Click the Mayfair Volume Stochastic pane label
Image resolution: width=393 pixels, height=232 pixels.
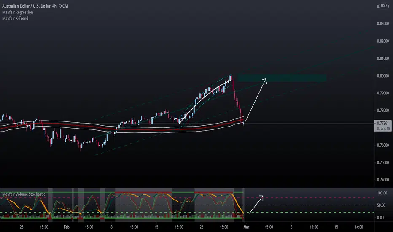pyautogui.click(x=24, y=194)
